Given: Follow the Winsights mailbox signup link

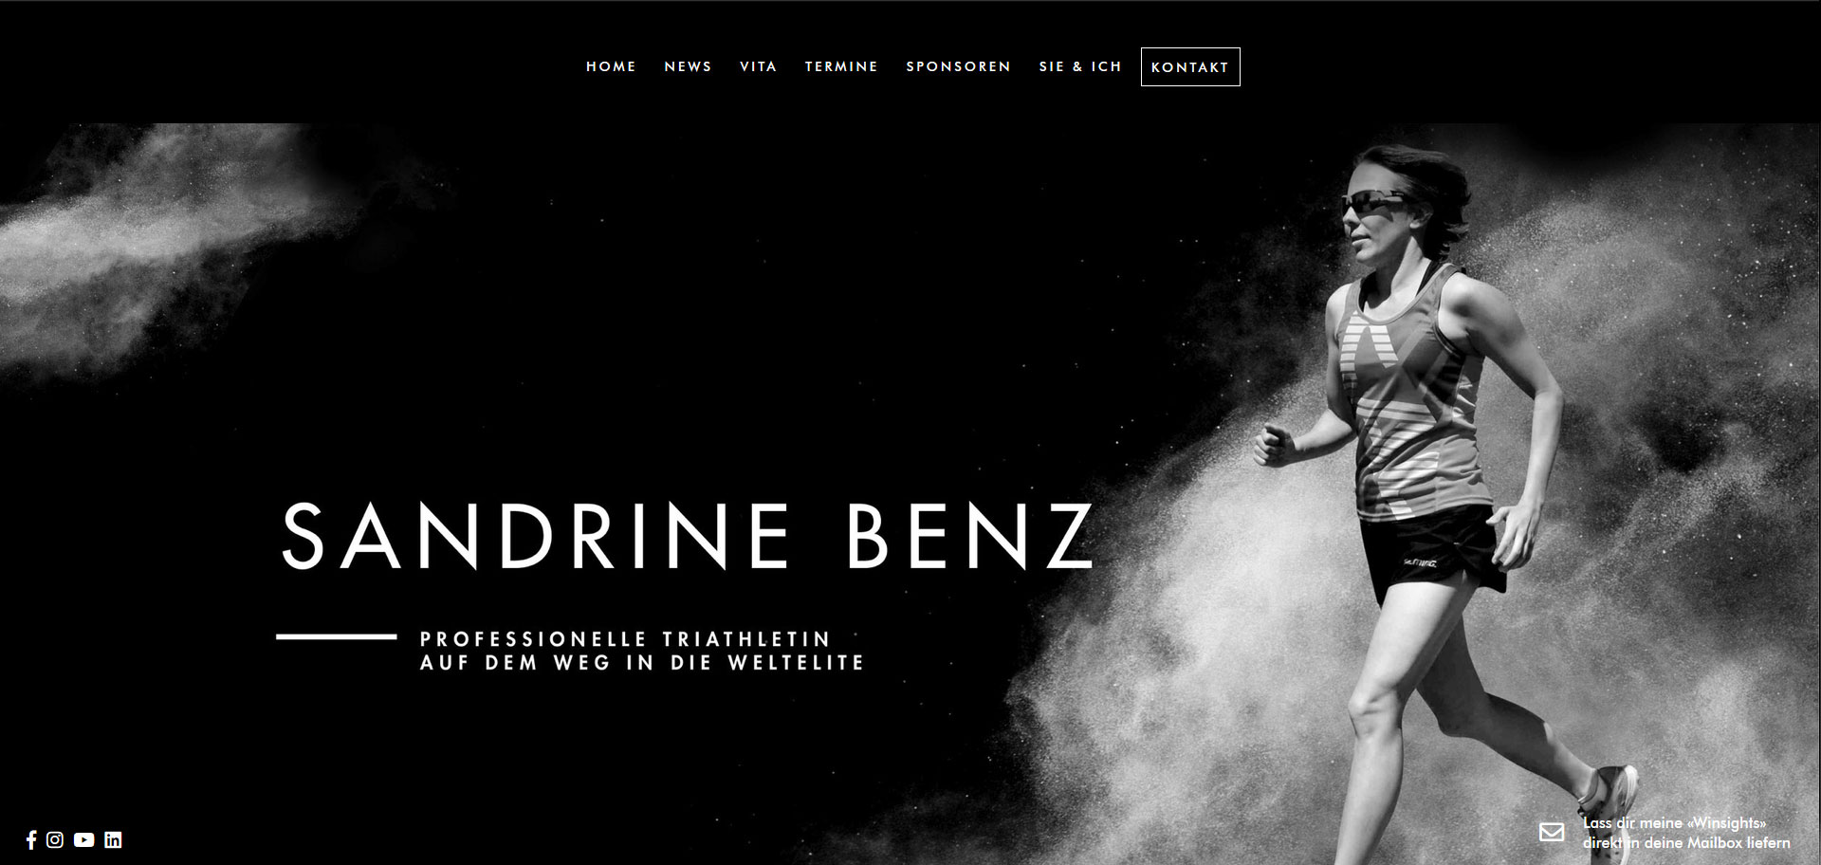Looking at the screenshot, I should tap(1686, 833).
